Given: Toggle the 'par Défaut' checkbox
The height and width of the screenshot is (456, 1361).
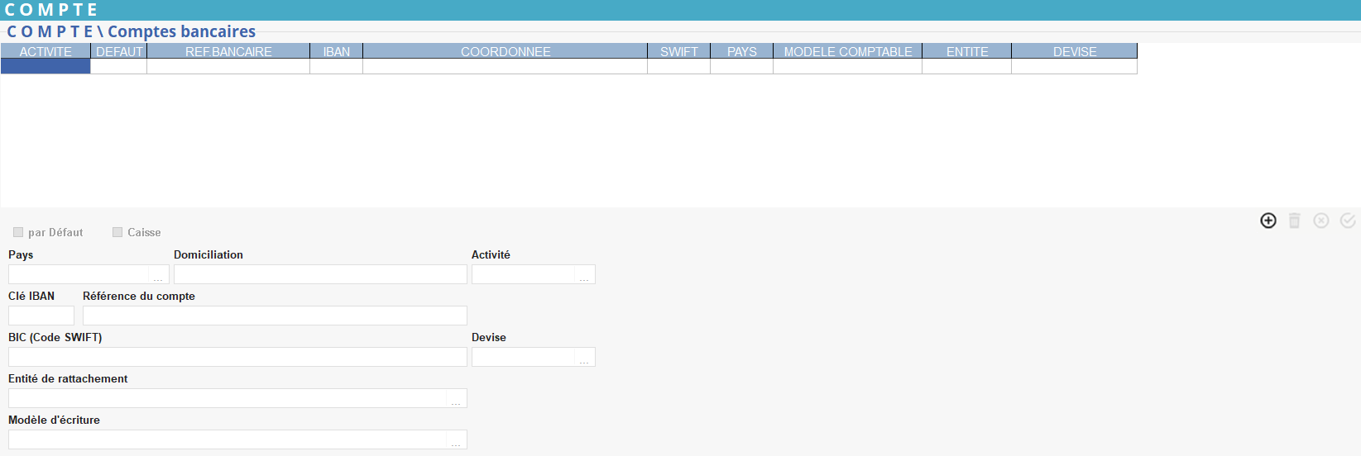Looking at the screenshot, I should pos(18,232).
